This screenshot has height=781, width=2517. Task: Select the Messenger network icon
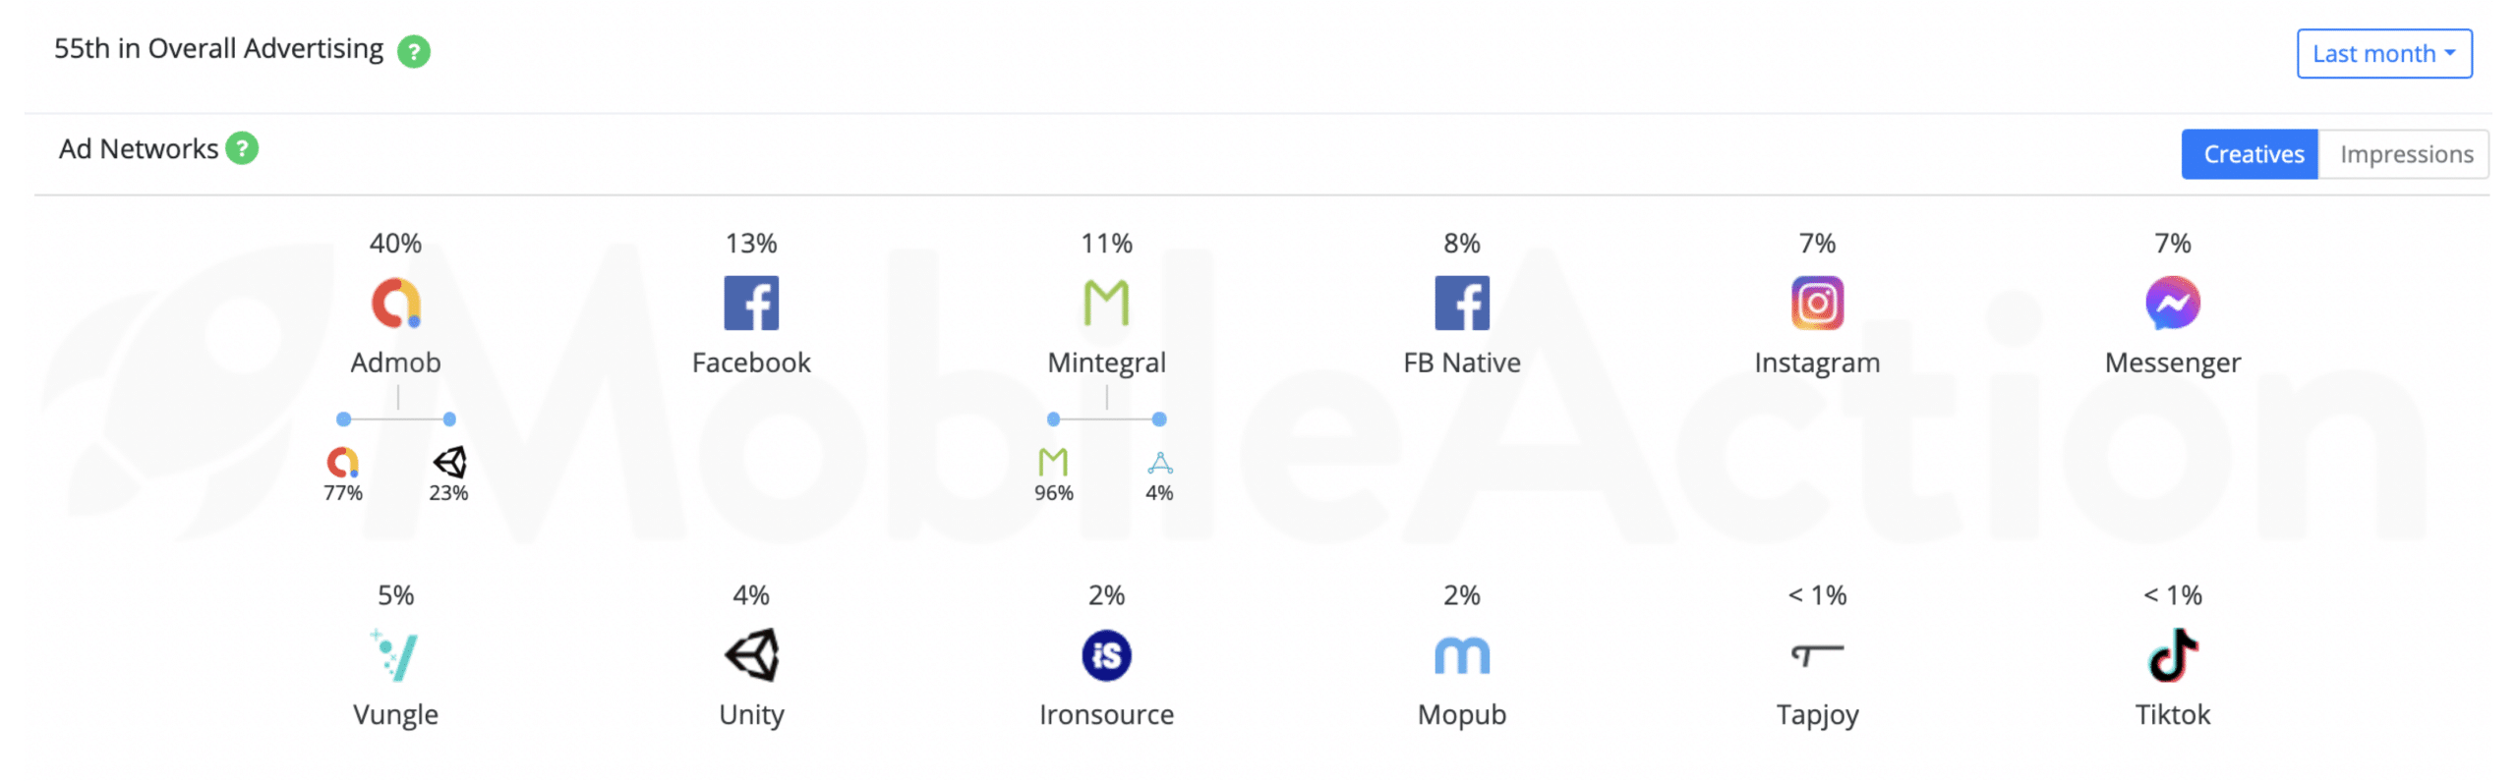click(2172, 303)
